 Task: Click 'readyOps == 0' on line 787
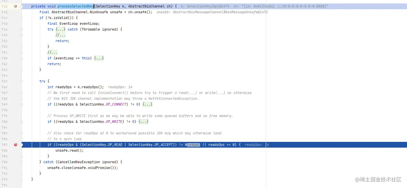(x=221, y=145)
